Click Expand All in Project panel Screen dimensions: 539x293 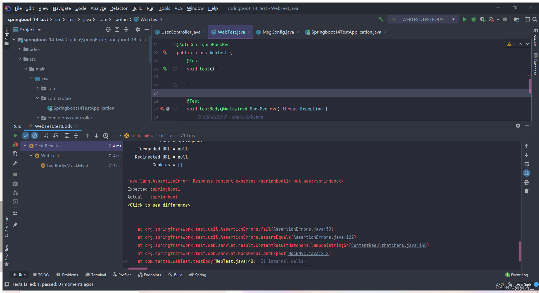click(x=117, y=29)
